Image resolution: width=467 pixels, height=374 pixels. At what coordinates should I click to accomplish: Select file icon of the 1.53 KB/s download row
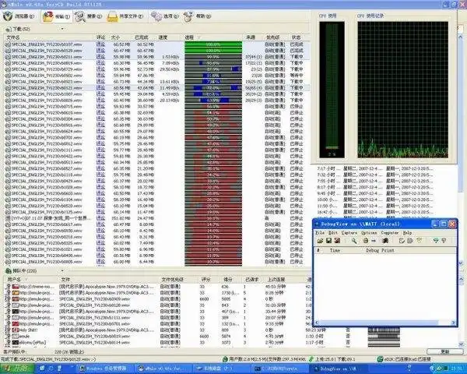(x=8, y=57)
